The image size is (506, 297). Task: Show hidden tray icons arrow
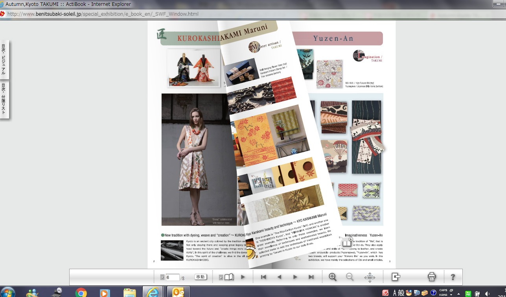[458, 293]
